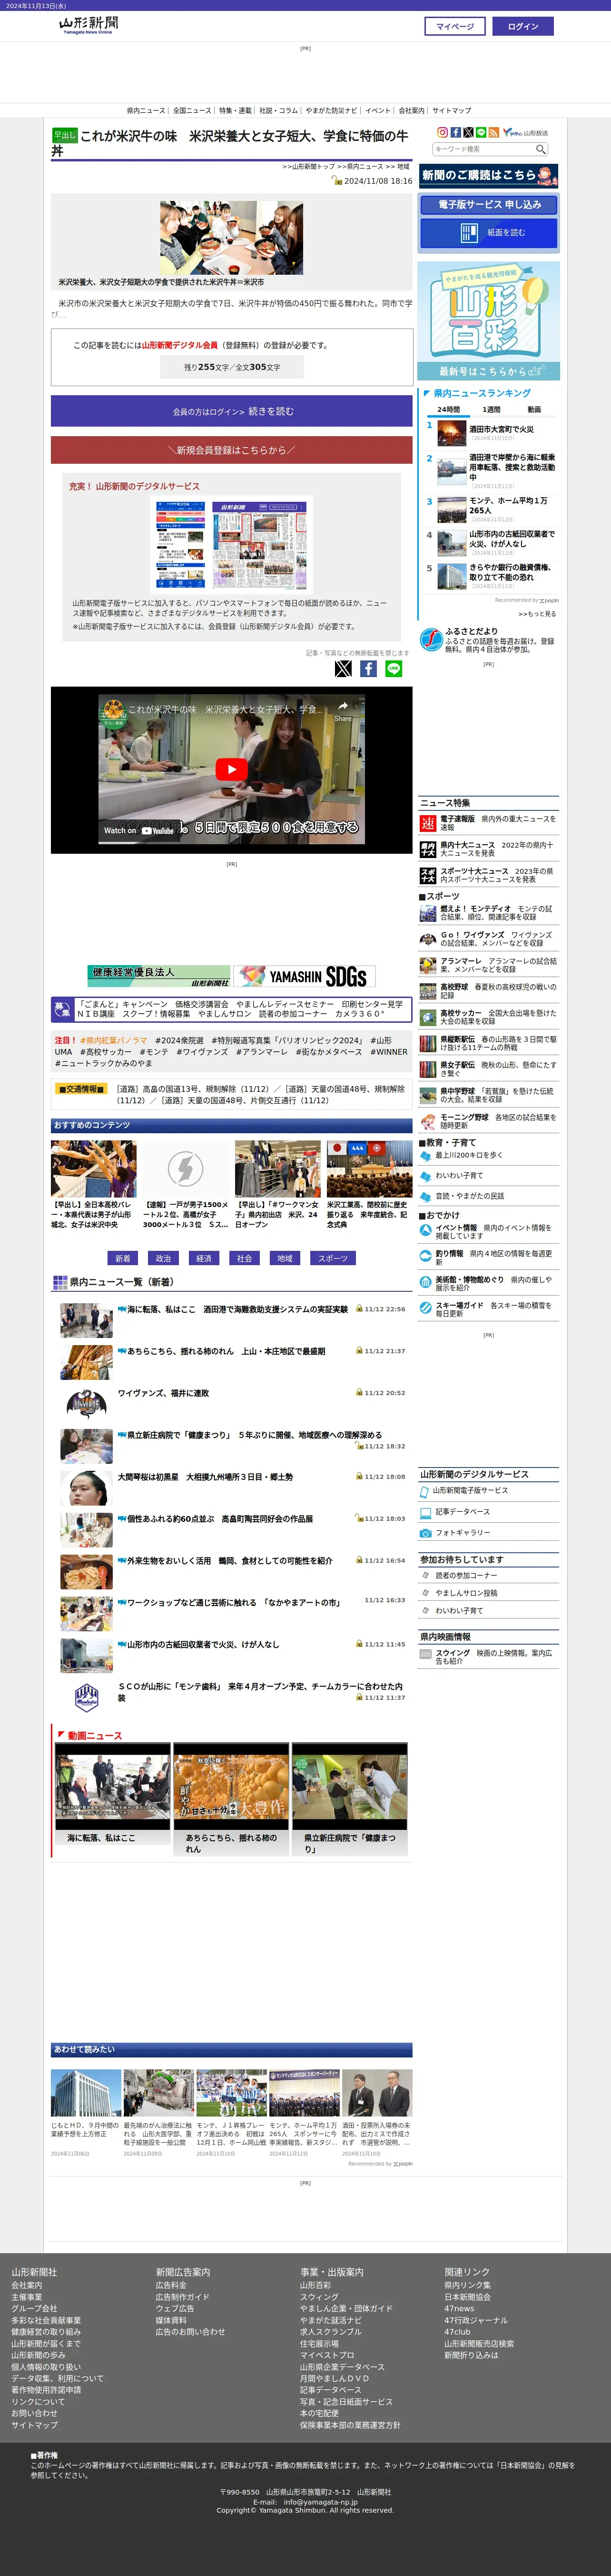
Task: Click the 県内ニュース breadcrumb link
Action: (365, 167)
